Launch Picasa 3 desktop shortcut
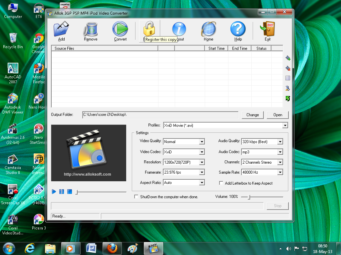The image size is (341, 255). (39, 222)
